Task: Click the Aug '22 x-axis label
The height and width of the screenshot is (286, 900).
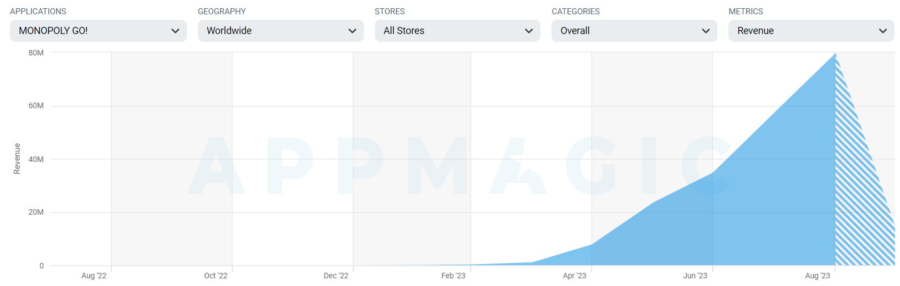Action: [x=94, y=276]
